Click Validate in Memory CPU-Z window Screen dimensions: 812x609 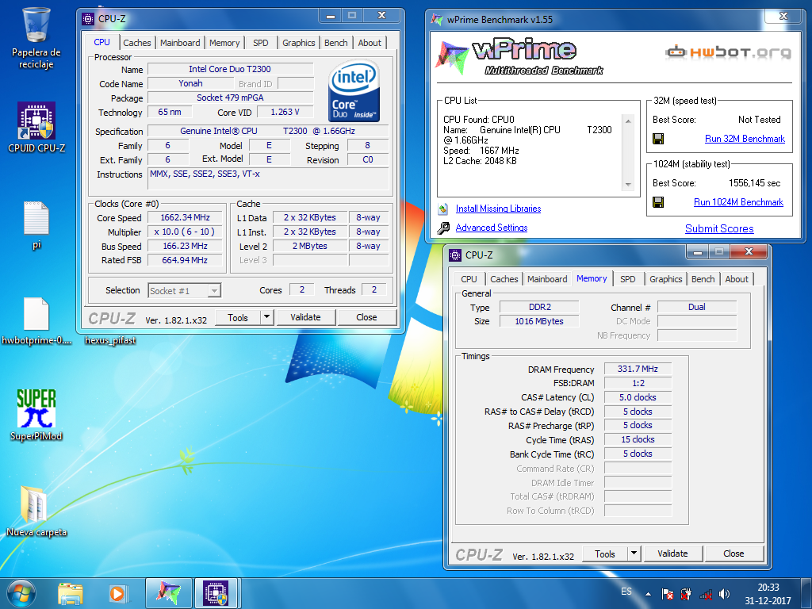672,553
